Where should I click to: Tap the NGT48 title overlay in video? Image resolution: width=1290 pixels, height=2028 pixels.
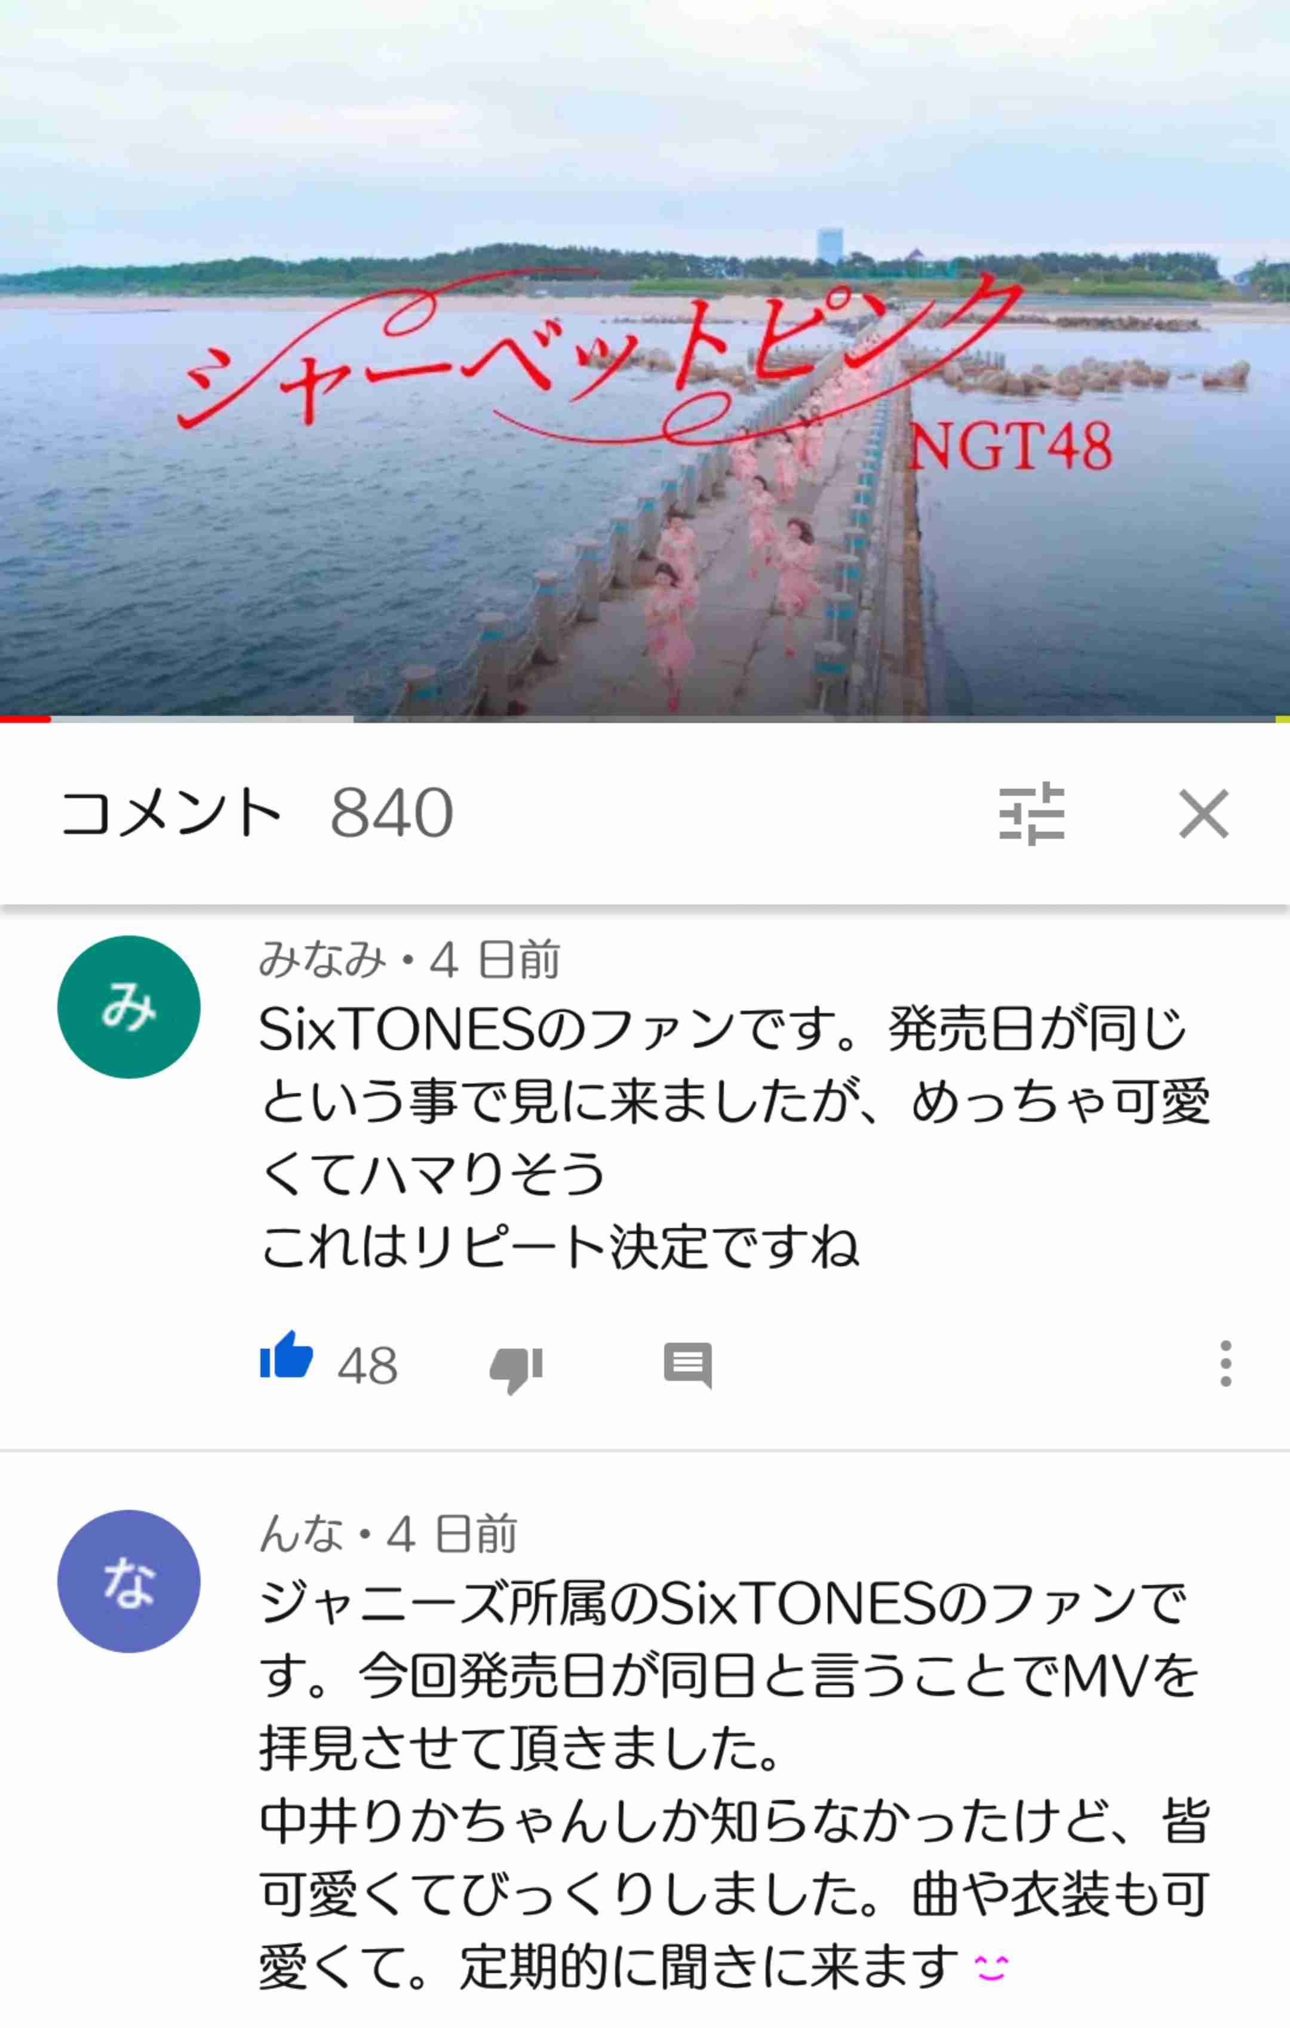[1010, 447]
